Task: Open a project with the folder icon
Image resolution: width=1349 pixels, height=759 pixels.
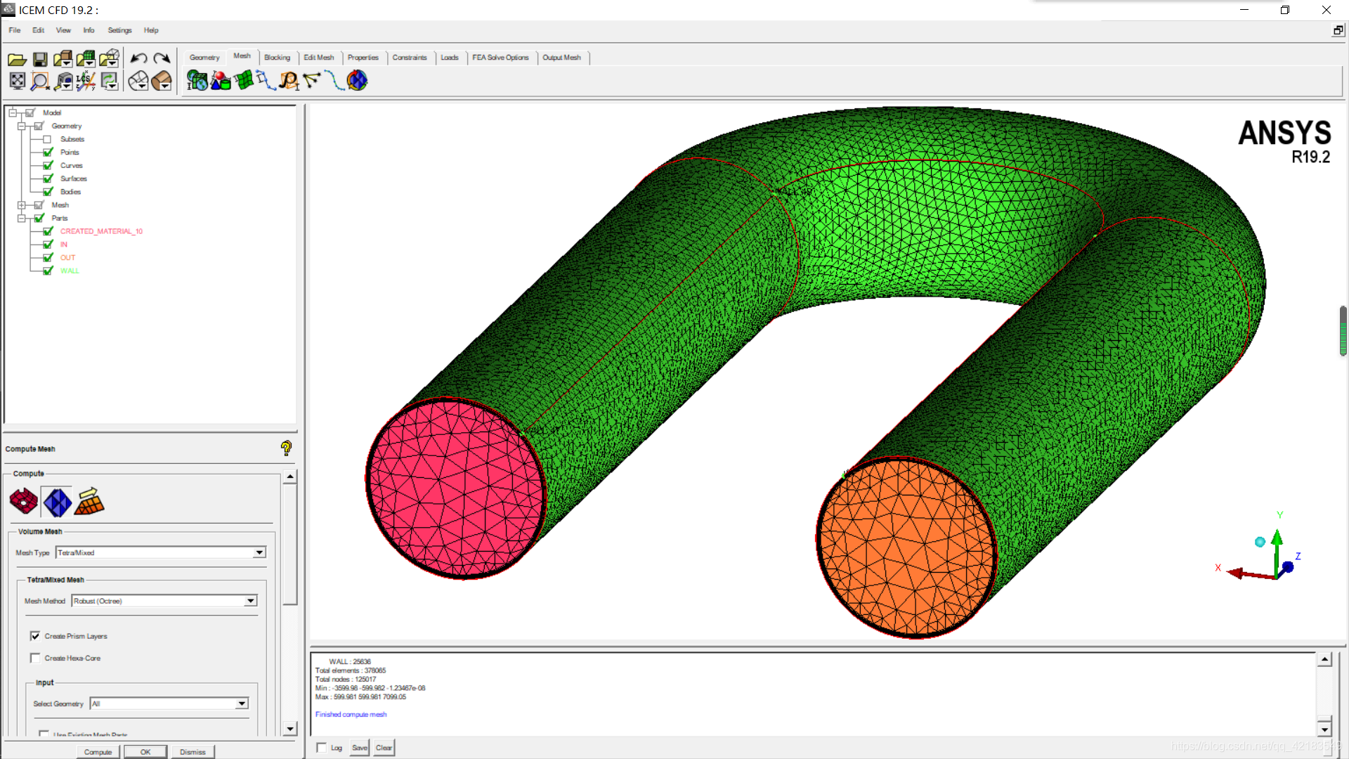Action: pyautogui.click(x=17, y=59)
